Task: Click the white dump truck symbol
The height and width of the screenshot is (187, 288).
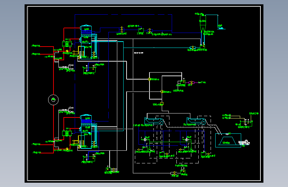Action: (244, 142)
